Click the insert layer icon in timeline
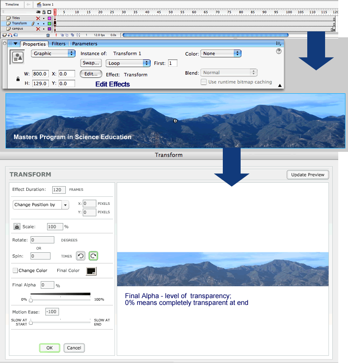 pos(4,35)
